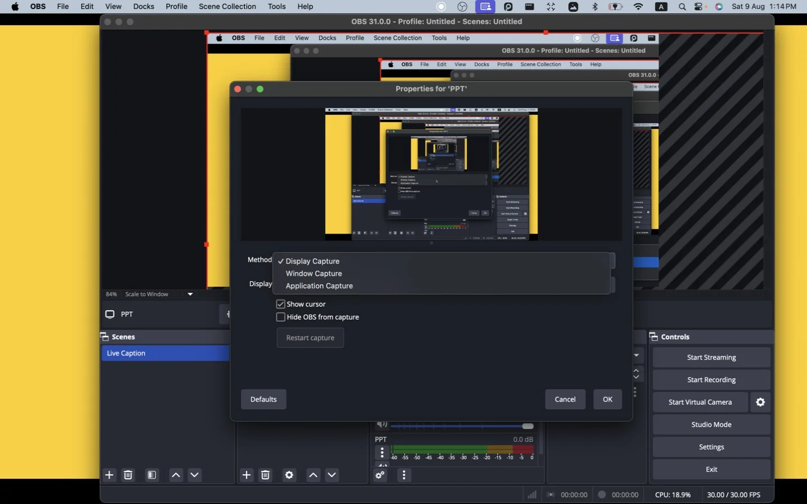Move the source up with the Sources up arrow
The width and height of the screenshot is (807, 504).
313,475
